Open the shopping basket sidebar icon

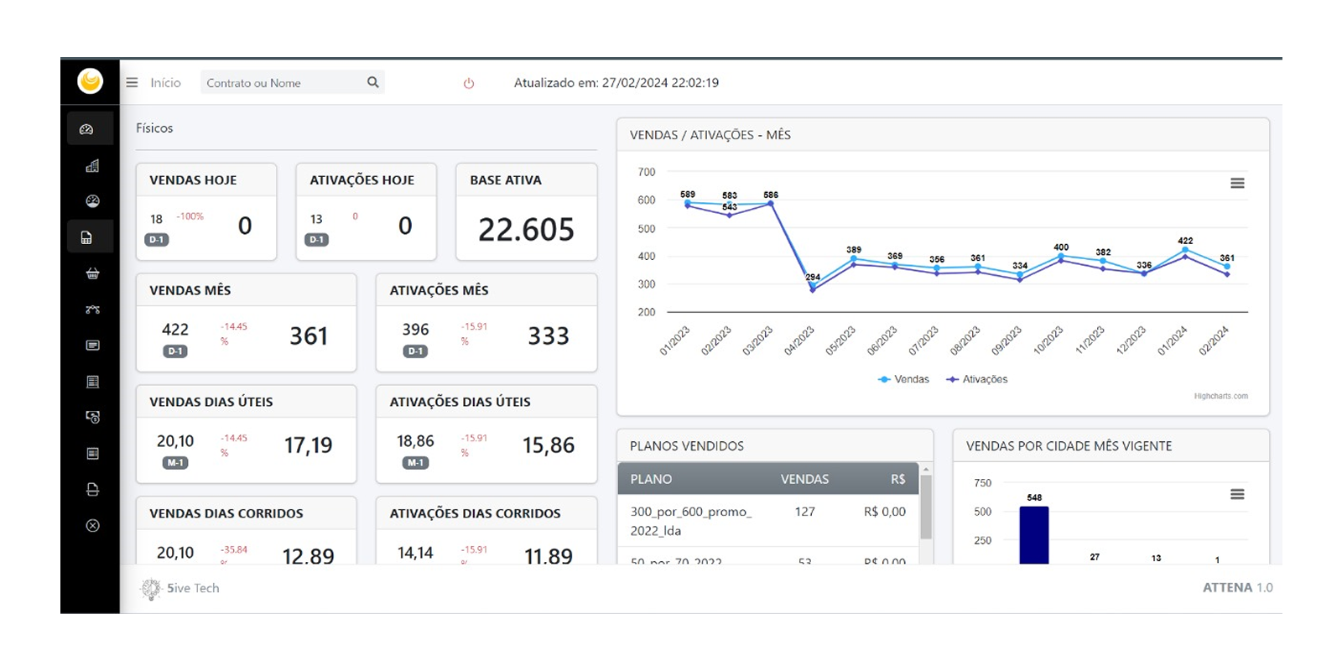pyautogui.click(x=92, y=273)
